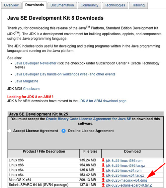Follow JDK 8 for ARM download page link
The height and width of the screenshot is (188, 166).
(x=103, y=101)
